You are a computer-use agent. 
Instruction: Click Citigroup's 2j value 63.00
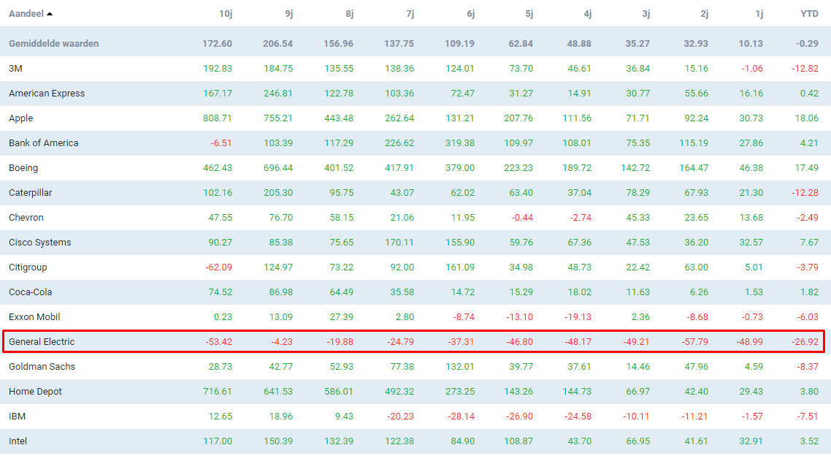click(697, 267)
